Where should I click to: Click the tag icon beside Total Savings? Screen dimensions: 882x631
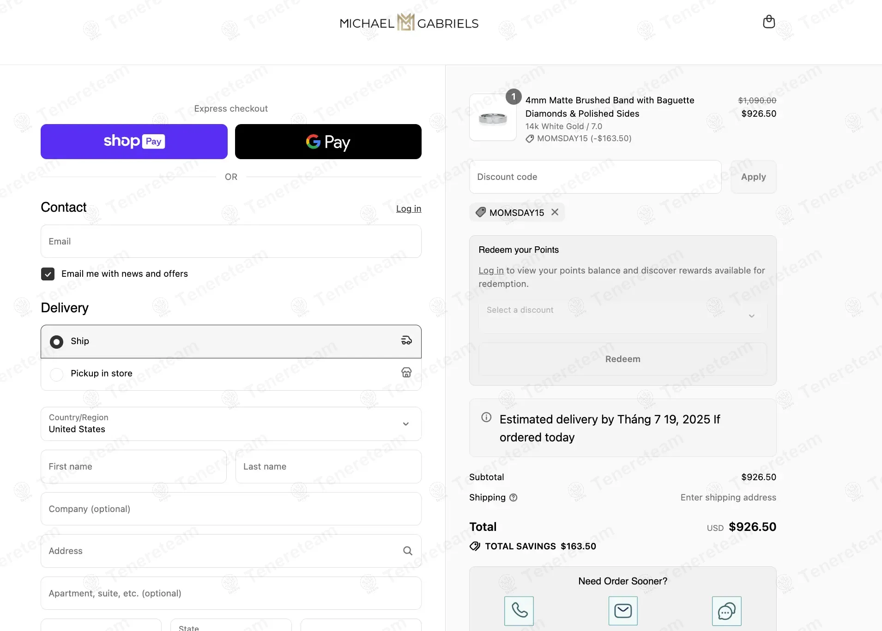475,546
